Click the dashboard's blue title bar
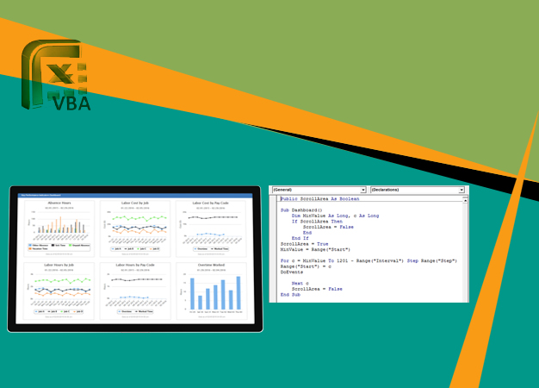This screenshot has height=388, width=539. pyautogui.click(x=135, y=195)
